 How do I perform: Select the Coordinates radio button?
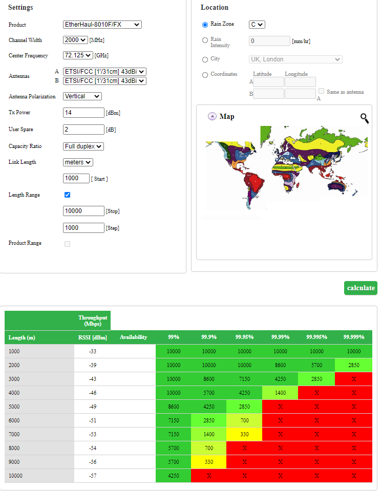pos(205,75)
